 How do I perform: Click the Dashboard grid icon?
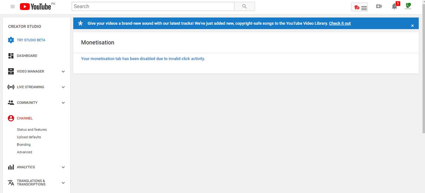[x=11, y=56]
